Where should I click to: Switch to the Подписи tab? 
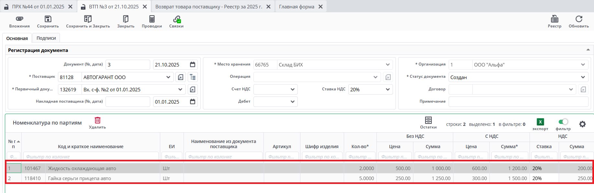pos(46,38)
